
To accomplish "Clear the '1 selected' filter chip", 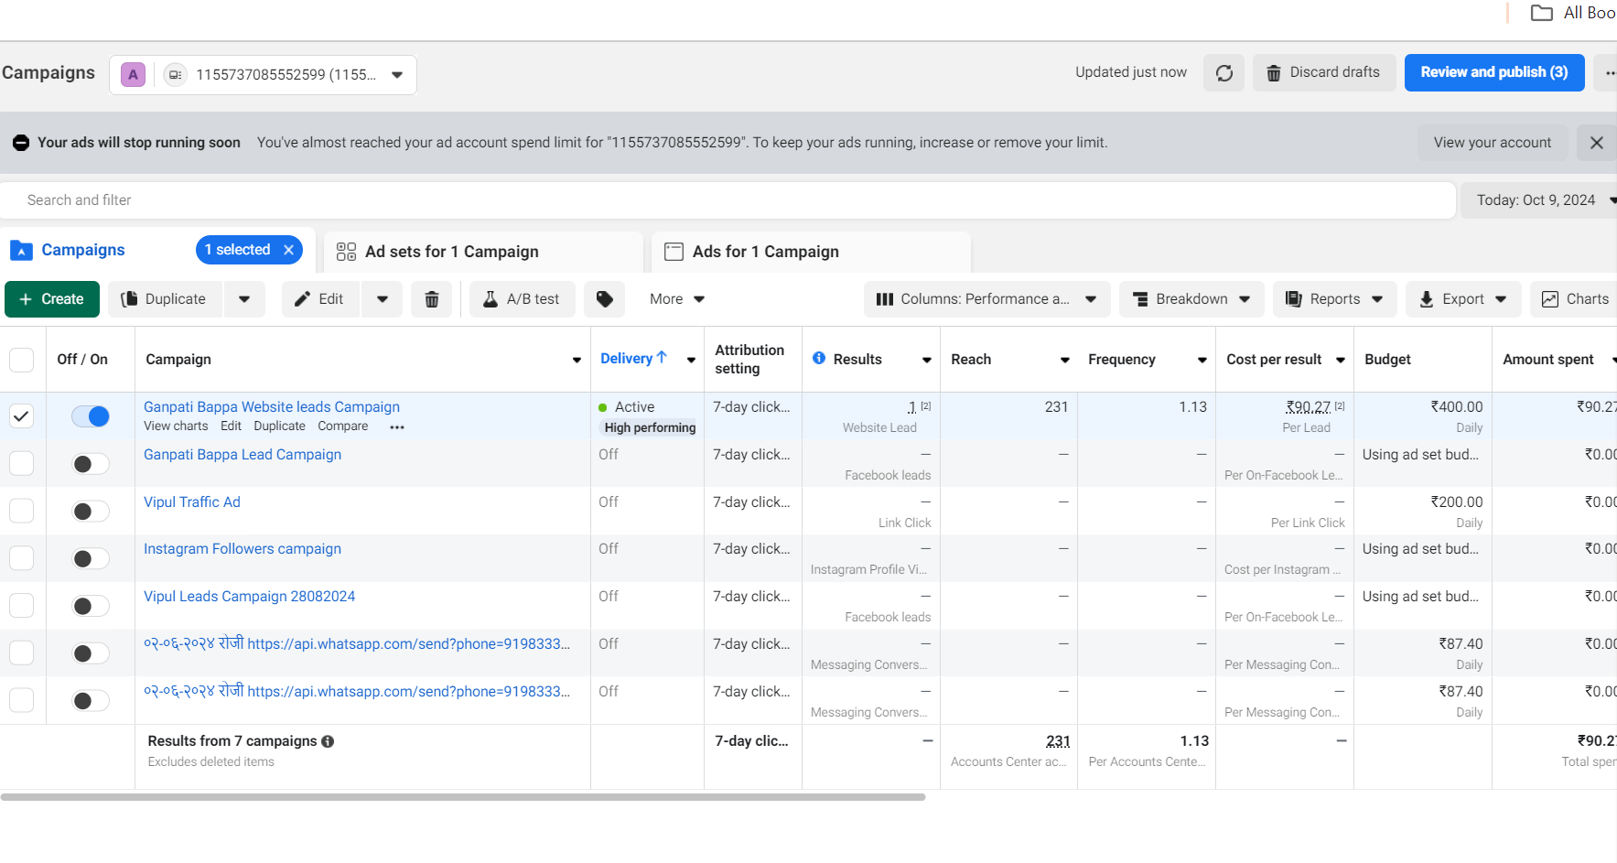I will (x=289, y=250).
